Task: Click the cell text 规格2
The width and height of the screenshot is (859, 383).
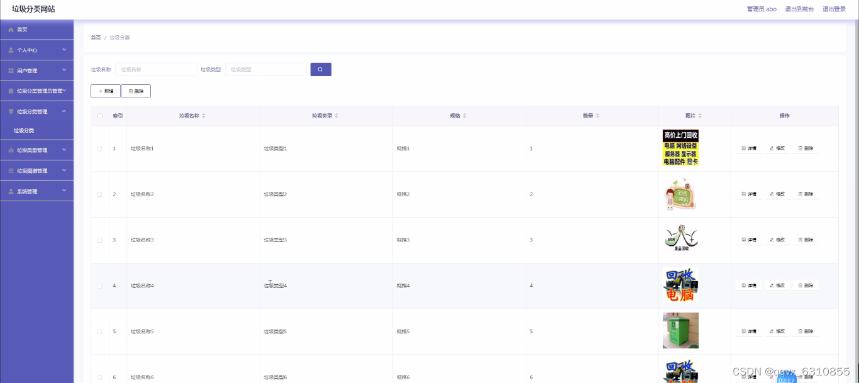Action: coord(403,194)
